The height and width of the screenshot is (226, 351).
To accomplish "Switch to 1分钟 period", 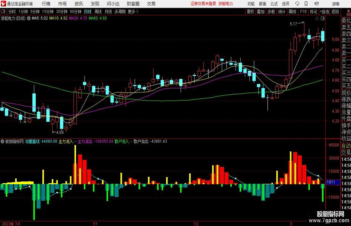I will pos(23,12).
